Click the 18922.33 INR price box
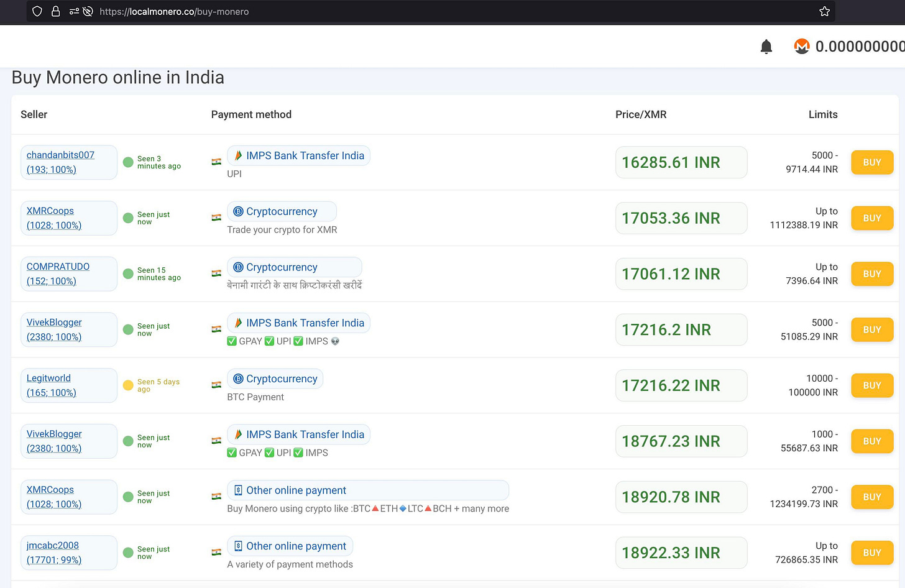Screen dimensions: 905x588 coord(681,553)
